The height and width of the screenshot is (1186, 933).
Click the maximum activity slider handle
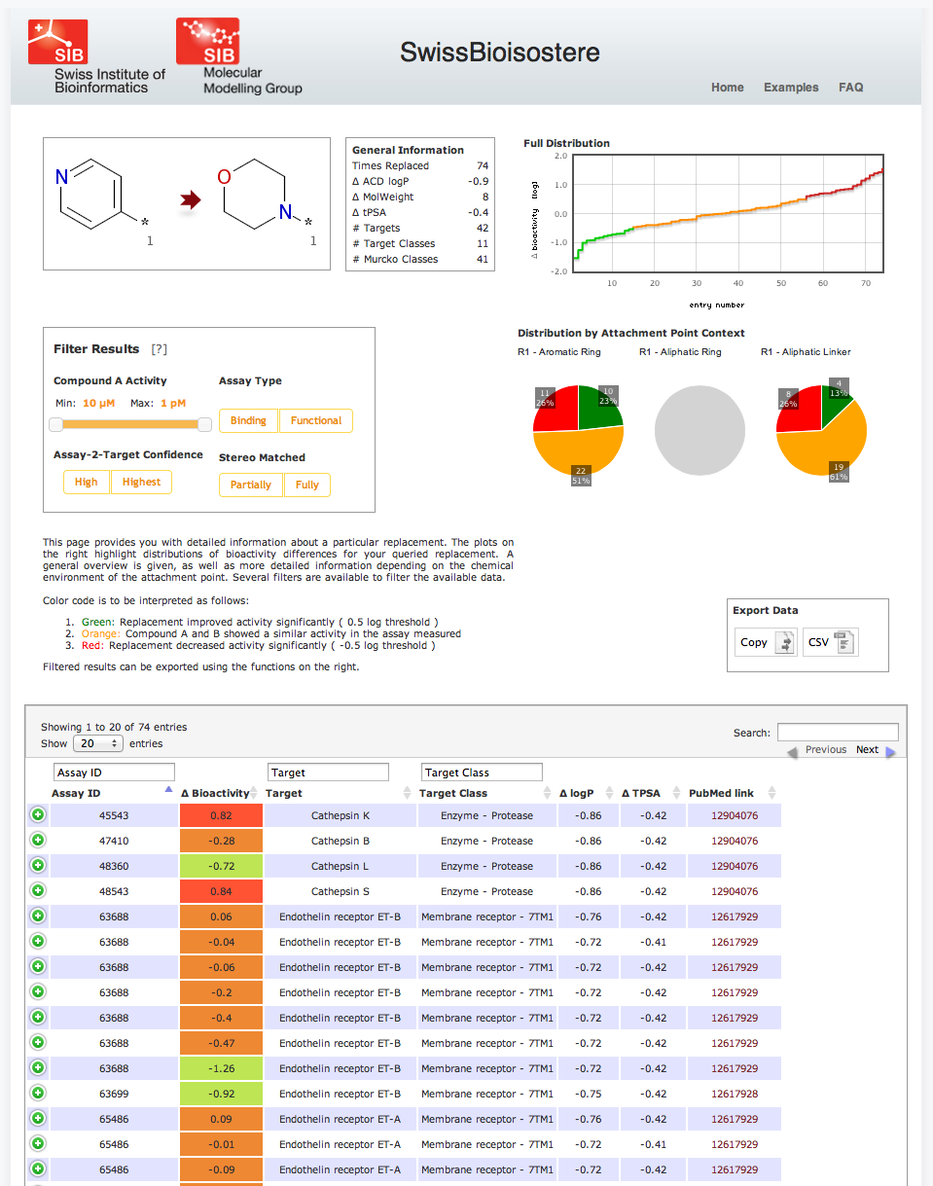point(204,424)
